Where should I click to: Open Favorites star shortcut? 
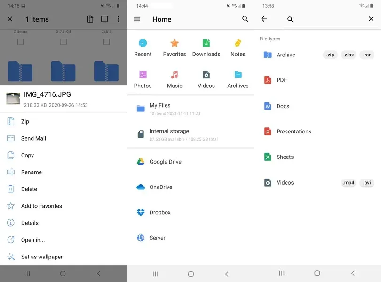tap(175, 48)
